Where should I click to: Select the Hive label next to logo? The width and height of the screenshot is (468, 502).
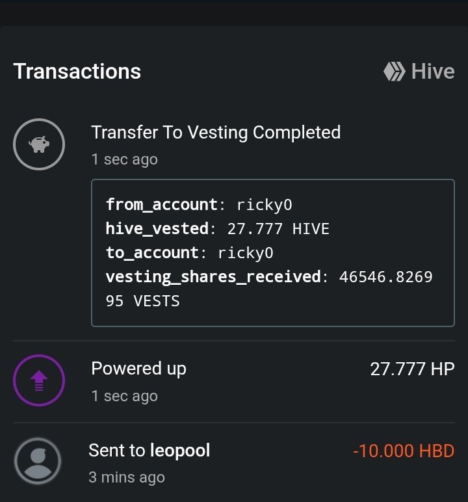click(x=433, y=71)
